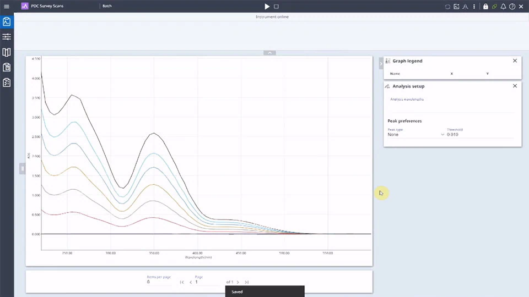529x297 pixels.
Task: Open notifications bell
Action: 503,7
